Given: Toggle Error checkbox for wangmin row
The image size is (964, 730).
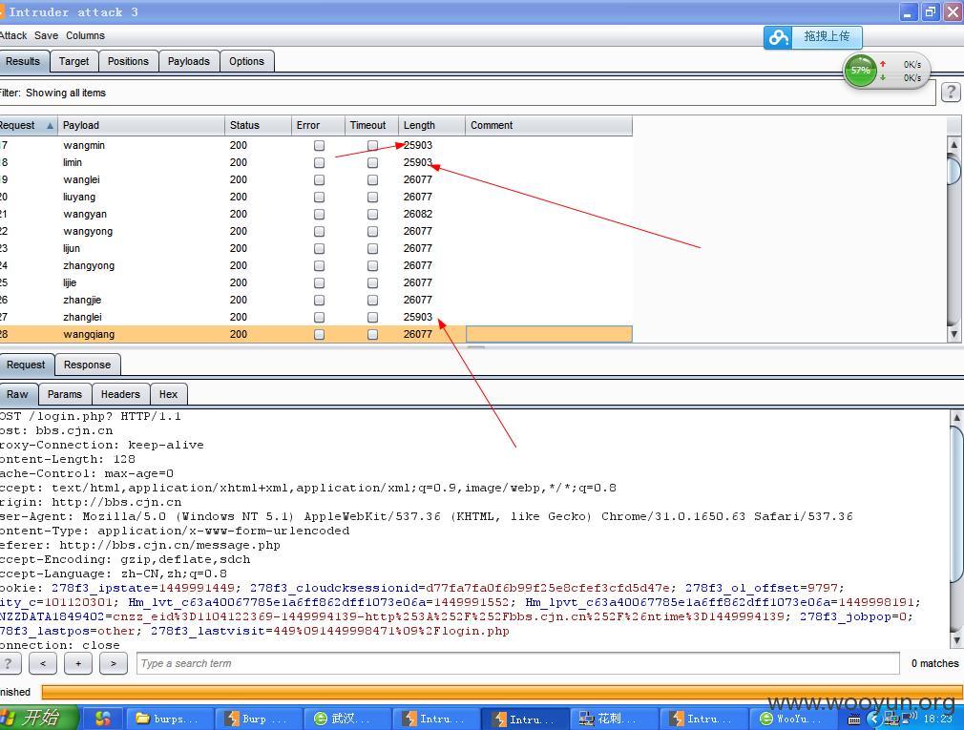Looking at the screenshot, I should coord(319,146).
